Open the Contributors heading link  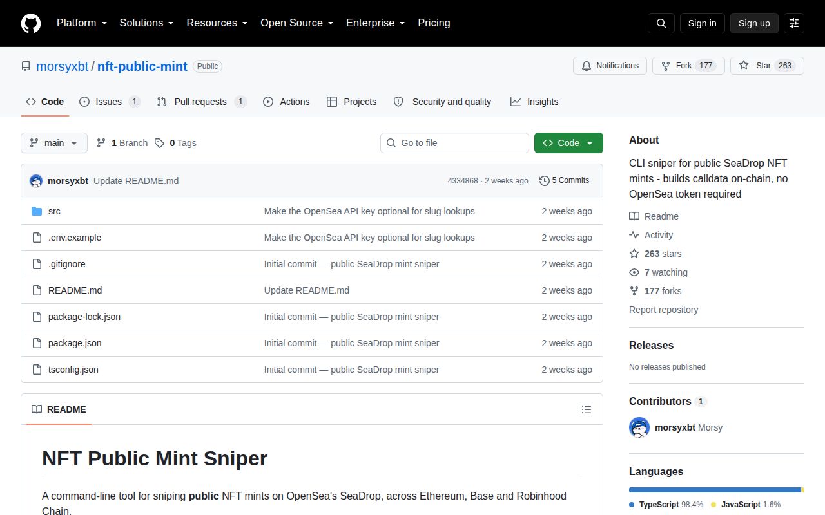coord(668,401)
